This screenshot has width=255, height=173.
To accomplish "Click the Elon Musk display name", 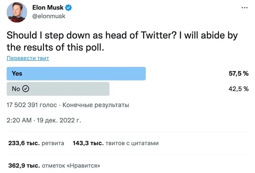I will pos(48,8).
